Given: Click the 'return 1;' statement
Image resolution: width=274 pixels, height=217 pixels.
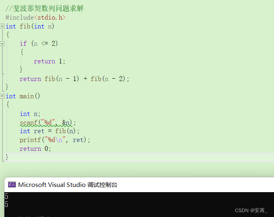Looking at the screenshot, I should [x=49, y=61].
